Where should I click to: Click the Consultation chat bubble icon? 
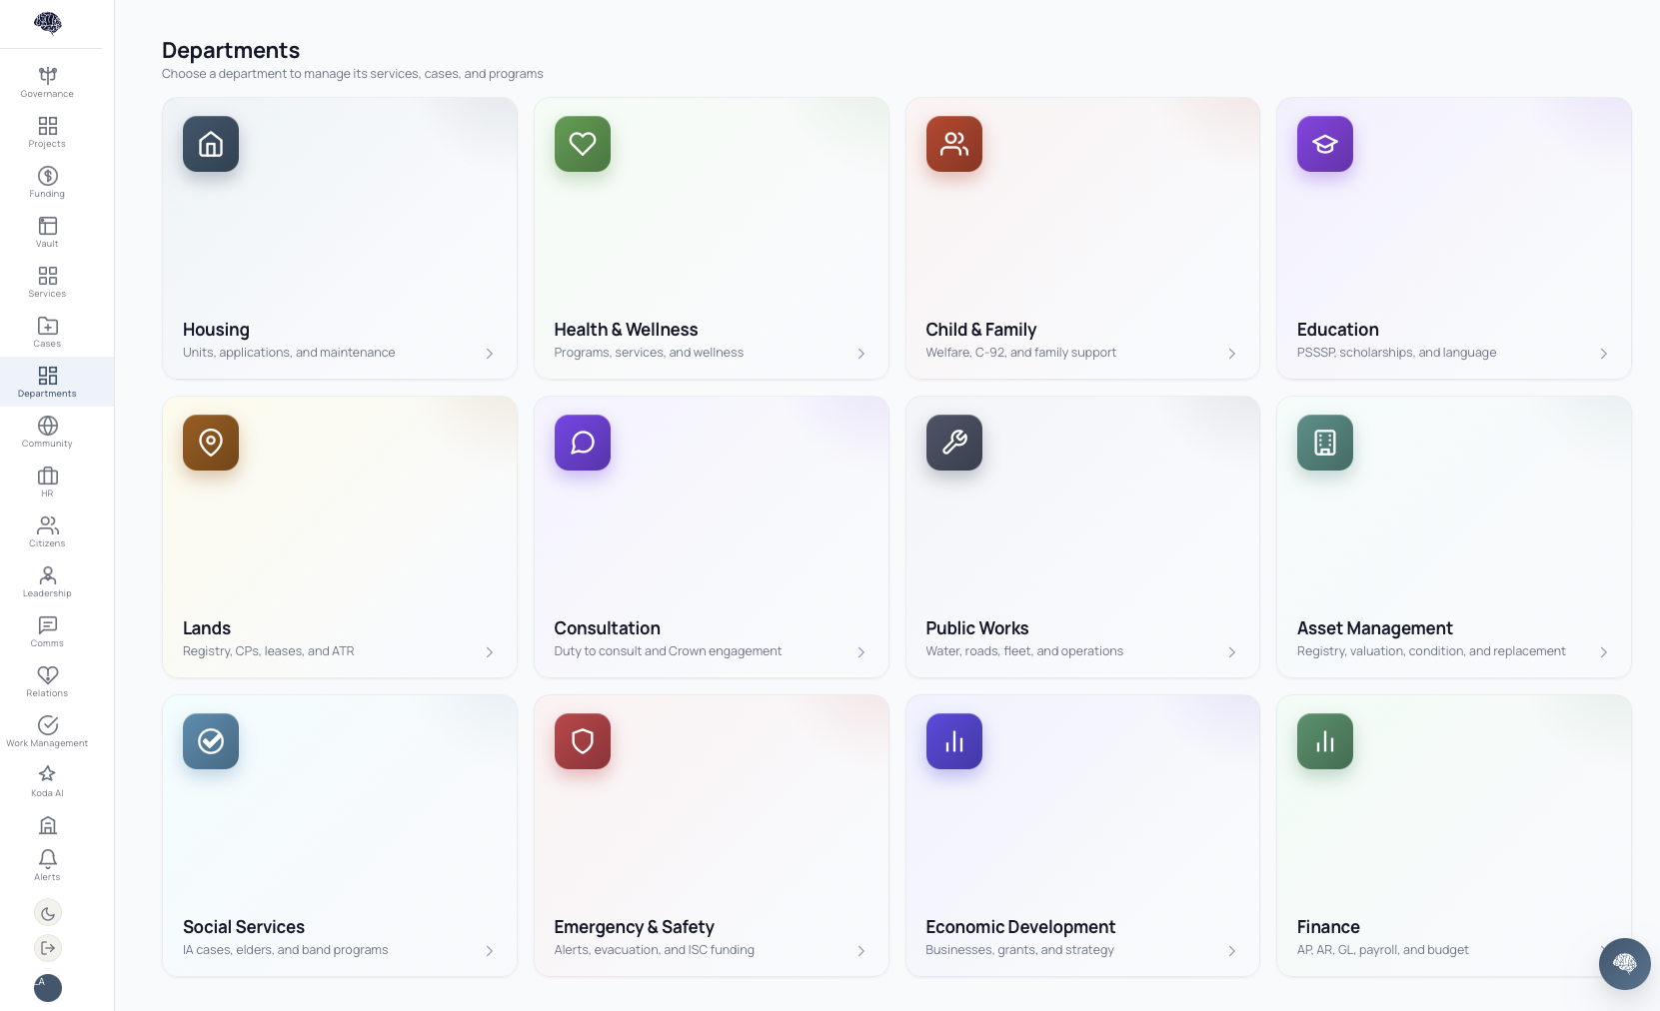[583, 443]
